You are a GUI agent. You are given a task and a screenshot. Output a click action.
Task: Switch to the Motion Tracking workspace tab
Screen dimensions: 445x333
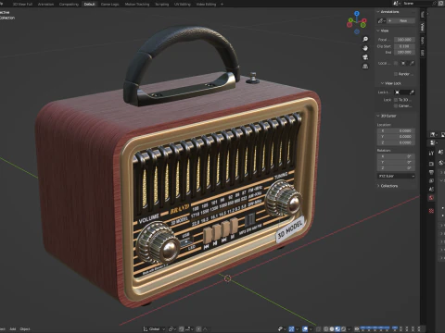click(x=137, y=4)
